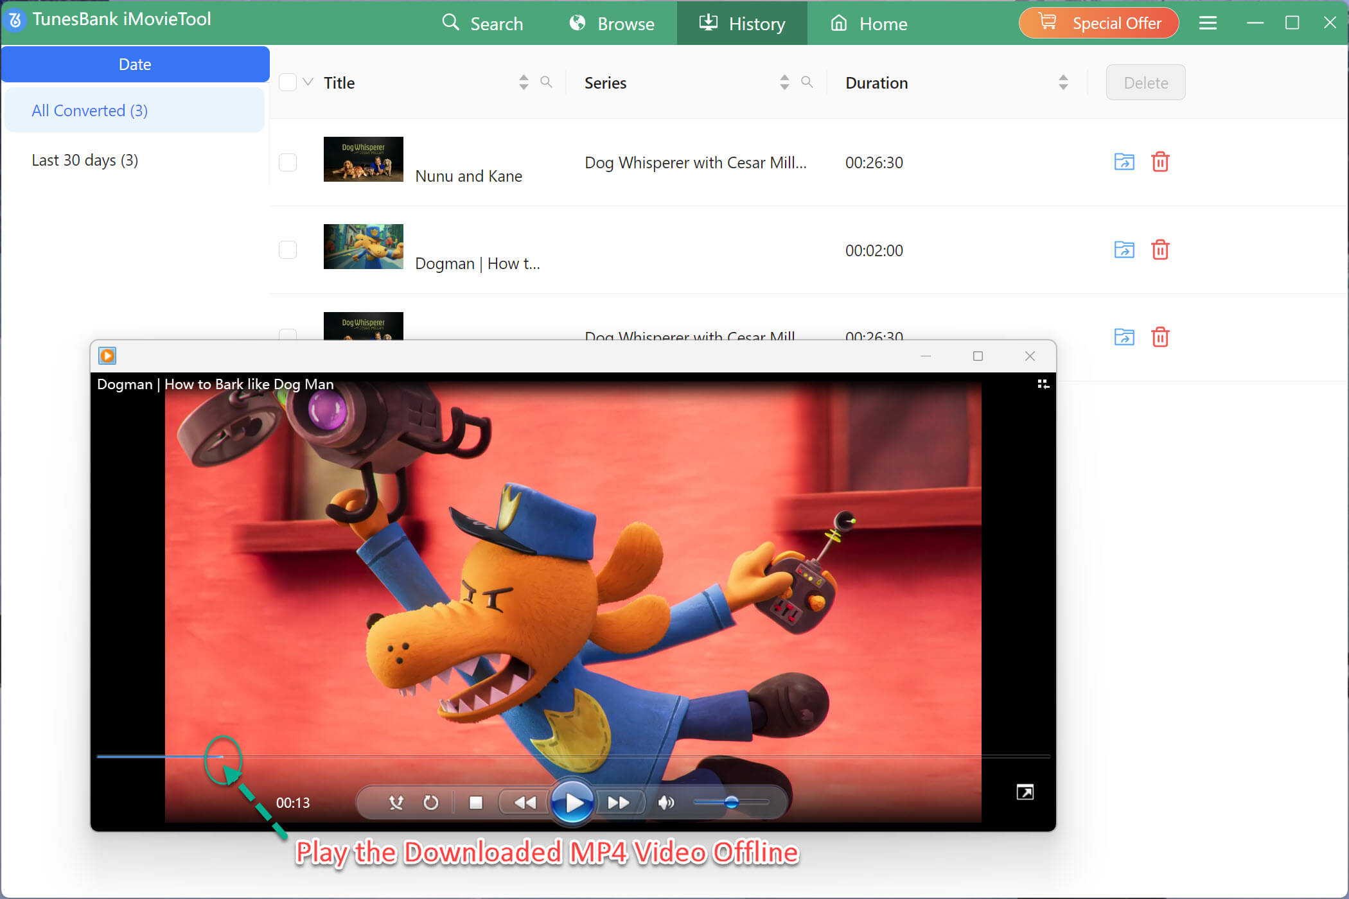The image size is (1349, 899).
Task: Switch to the Browse tab
Action: [x=612, y=23]
